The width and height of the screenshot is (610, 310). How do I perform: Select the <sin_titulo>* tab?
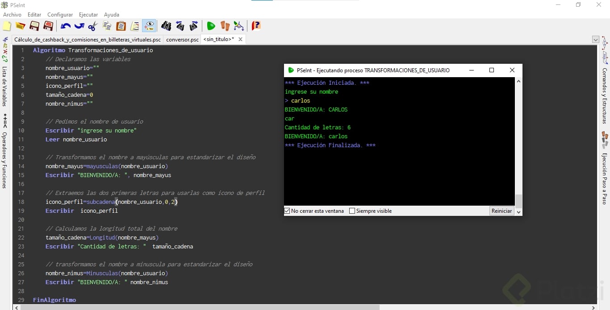pyautogui.click(x=219, y=39)
